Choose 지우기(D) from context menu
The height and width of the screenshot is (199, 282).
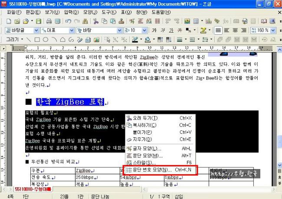(x=159, y=139)
